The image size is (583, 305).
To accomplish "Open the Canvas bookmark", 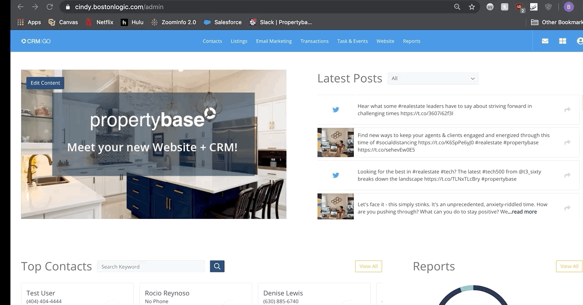I will (63, 22).
